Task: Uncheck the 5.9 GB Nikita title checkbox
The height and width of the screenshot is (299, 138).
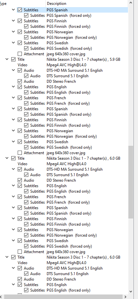Action: (x=14, y=59)
